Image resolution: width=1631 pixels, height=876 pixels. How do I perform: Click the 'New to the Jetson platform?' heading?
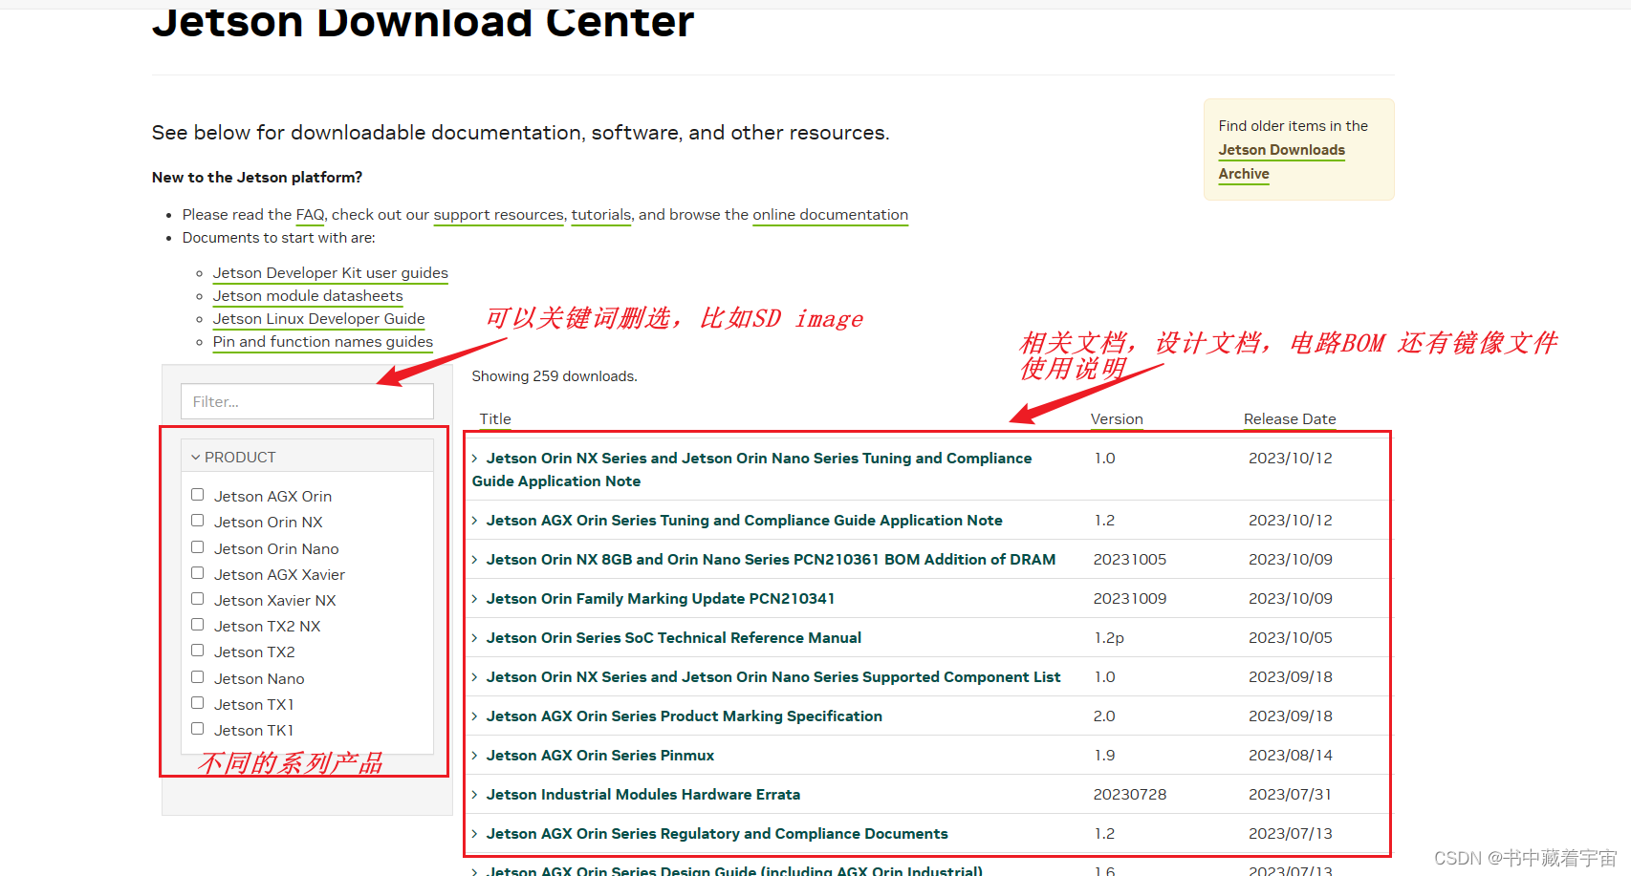pyautogui.click(x=257, y=178)
